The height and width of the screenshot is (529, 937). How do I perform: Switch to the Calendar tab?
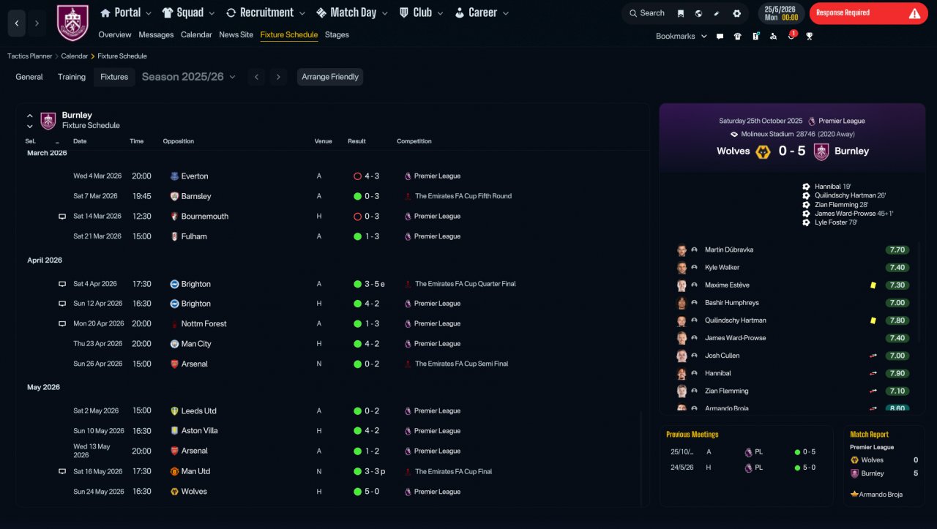click(x=196, y=34)
